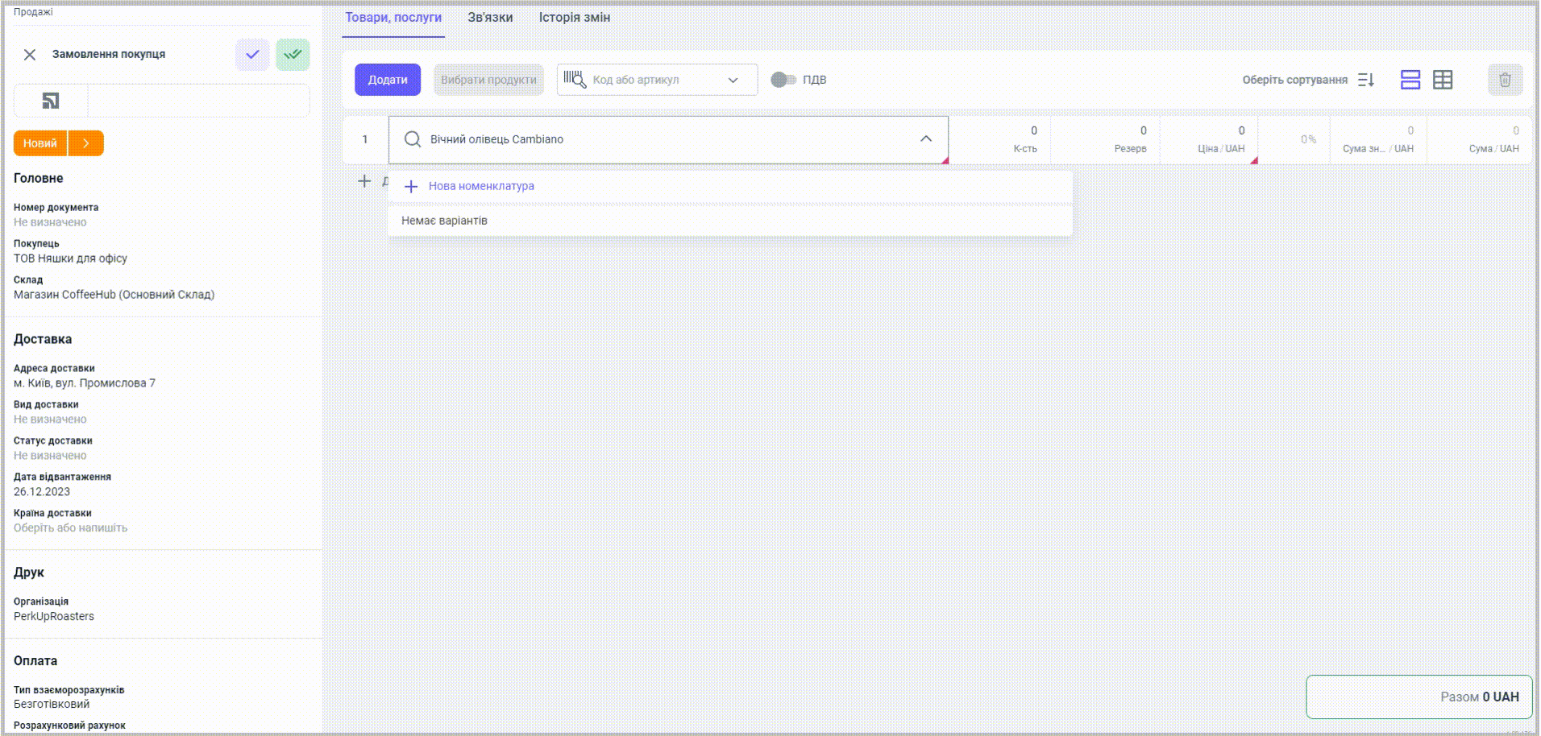
Task: Change payment type Безготівковий
Action: pos(52,705)
